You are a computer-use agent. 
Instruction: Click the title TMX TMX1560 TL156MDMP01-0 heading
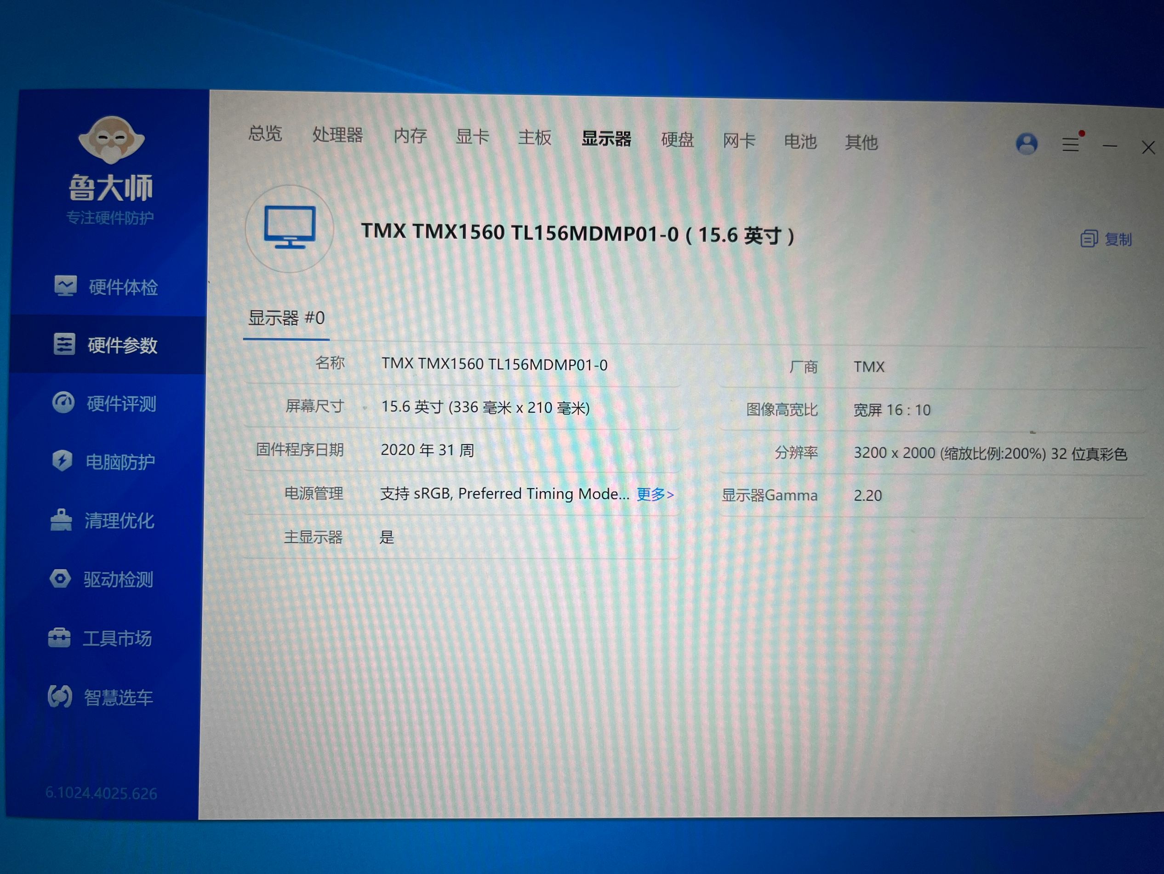coord(577,233)
